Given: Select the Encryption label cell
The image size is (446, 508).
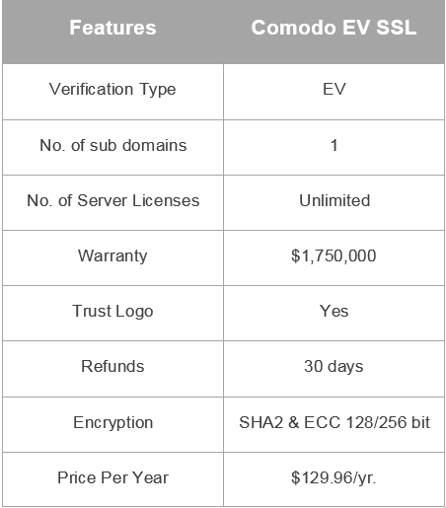Looking at the screenshot, I should coord(112,425).
